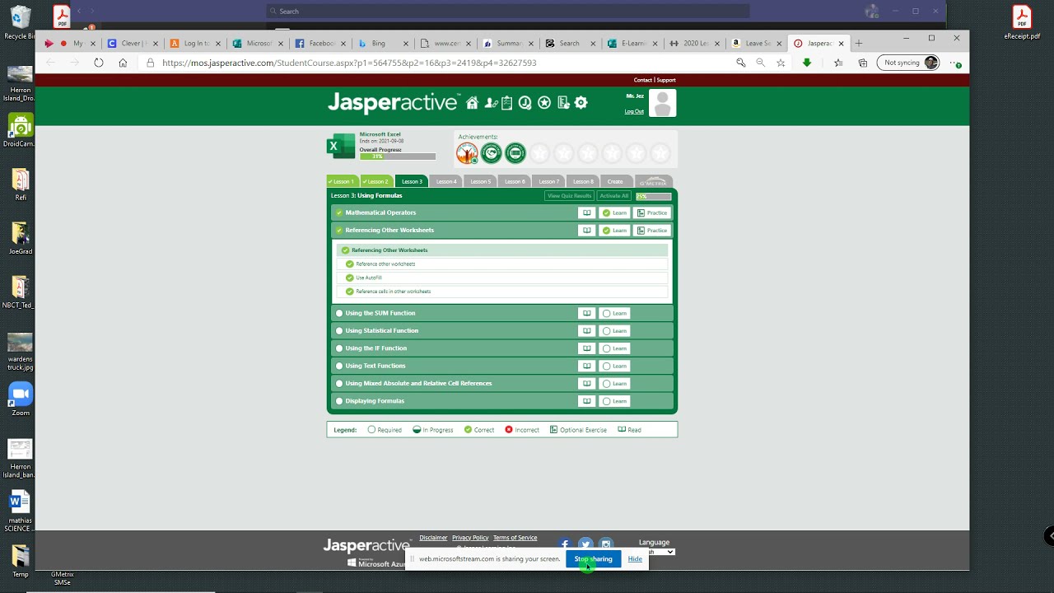Switch to Lesson 5 tab
The image size is (1054, 593).
point(481,181)
